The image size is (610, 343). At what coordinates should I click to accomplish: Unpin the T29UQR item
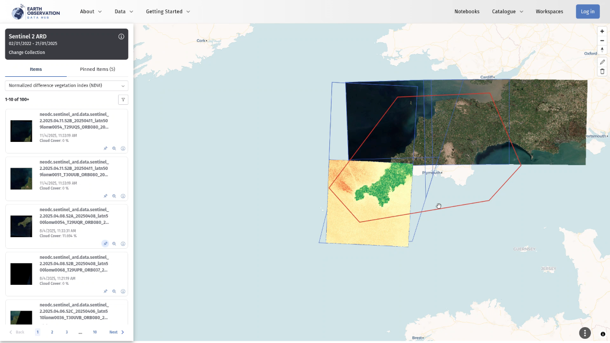pyautogui.click(x=105, y=244)
